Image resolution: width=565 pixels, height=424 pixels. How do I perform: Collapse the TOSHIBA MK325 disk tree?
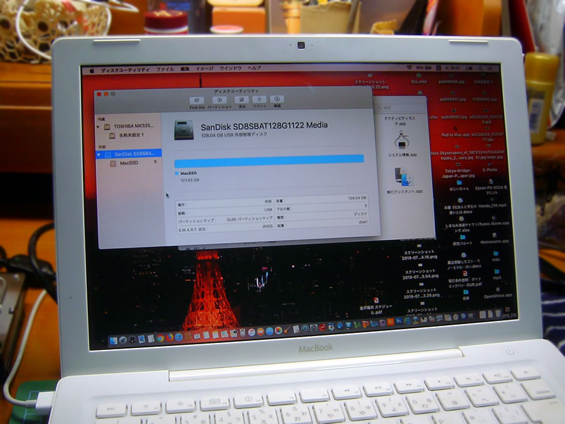coord(98,127)
